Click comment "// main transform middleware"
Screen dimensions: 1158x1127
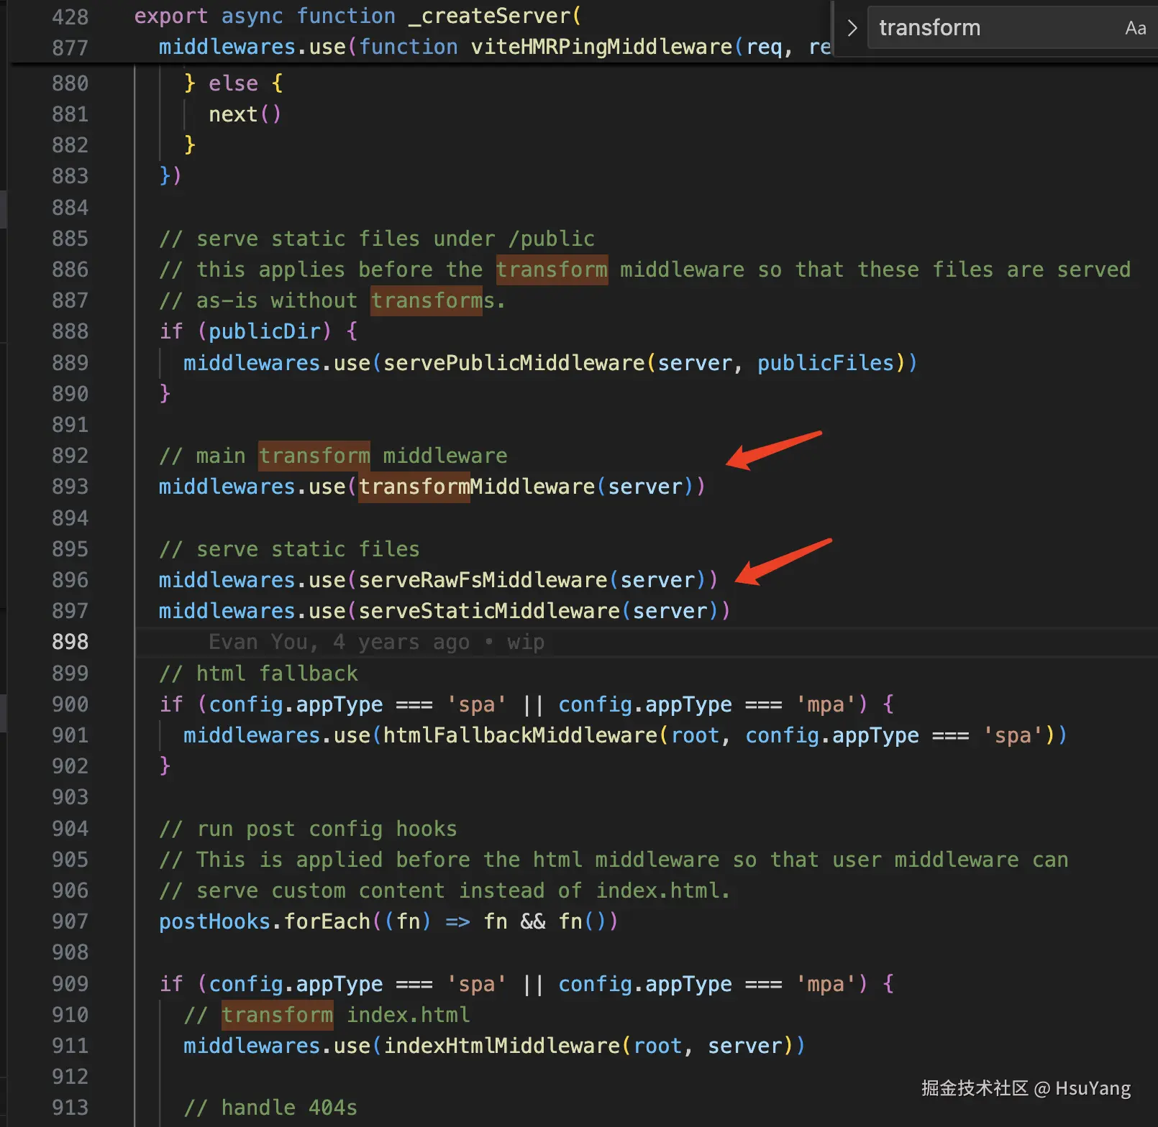point(333,456)
